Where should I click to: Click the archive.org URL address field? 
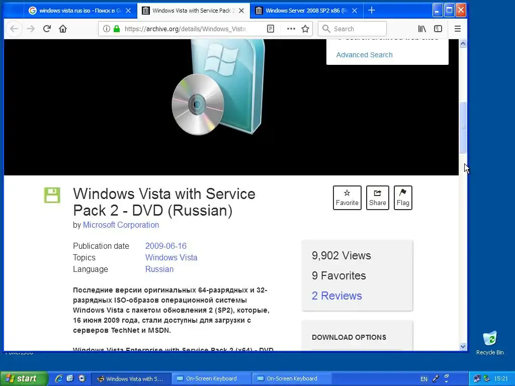[x=185, y=29]
